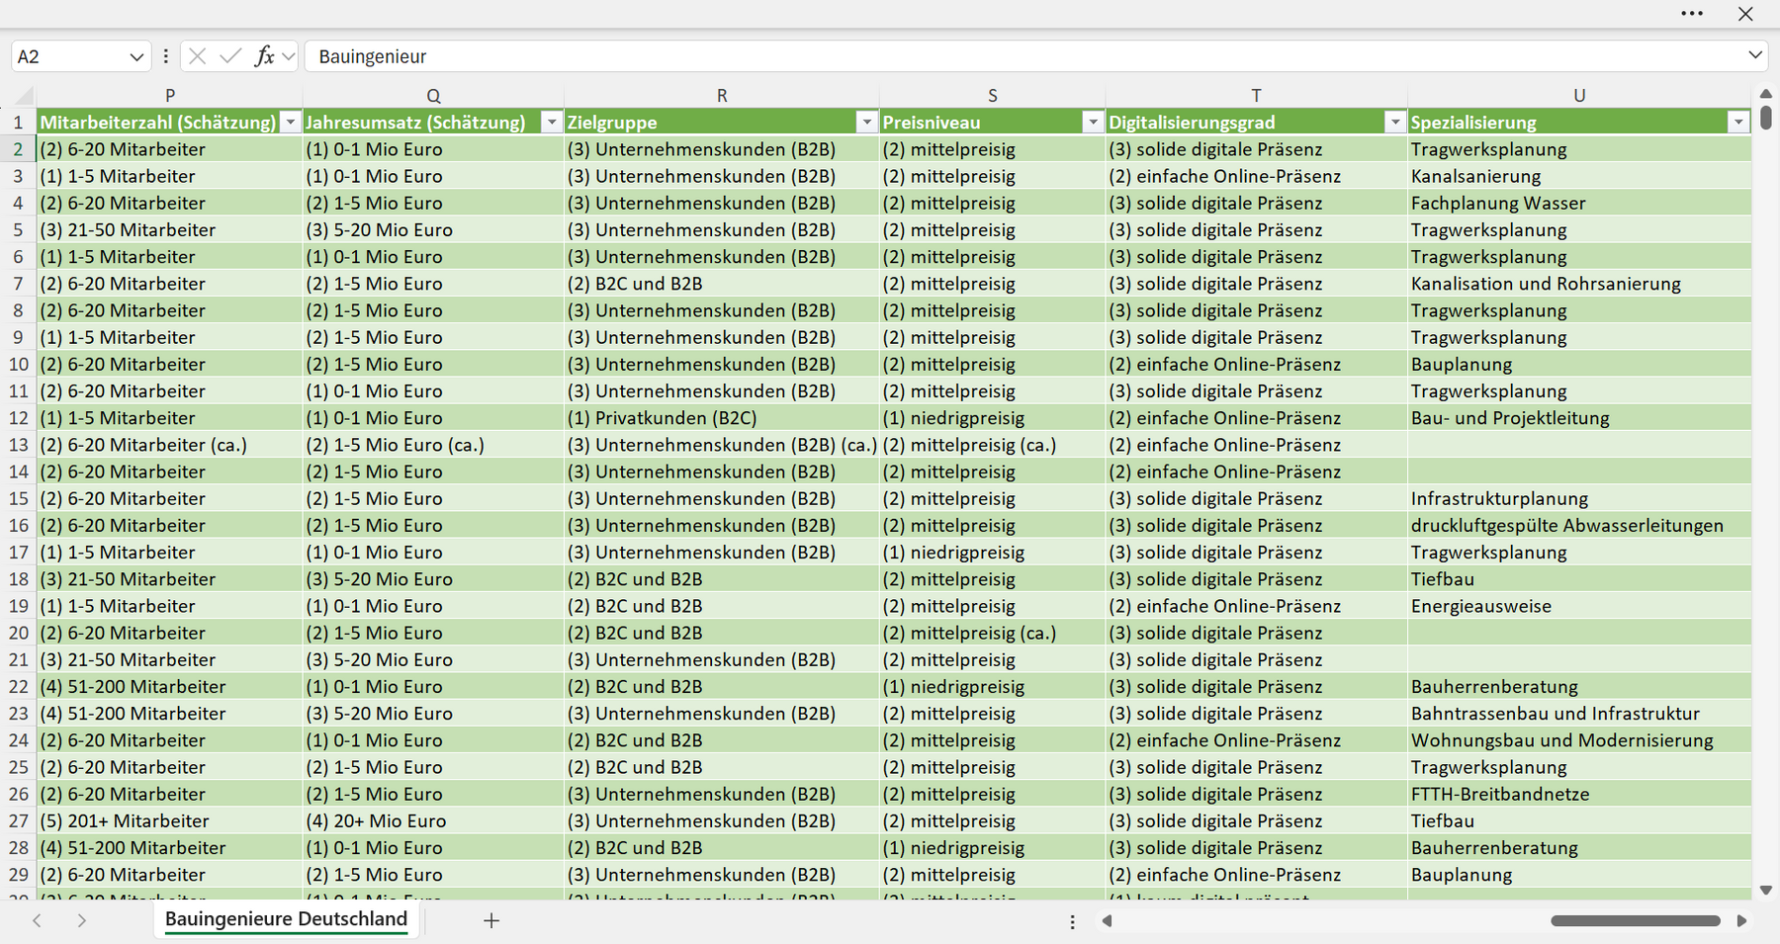Screen dimensions: 1780x944
Task: Open Spezialisierung filter dropdown
Action: pyautogui.click(x=1738, y=123)
